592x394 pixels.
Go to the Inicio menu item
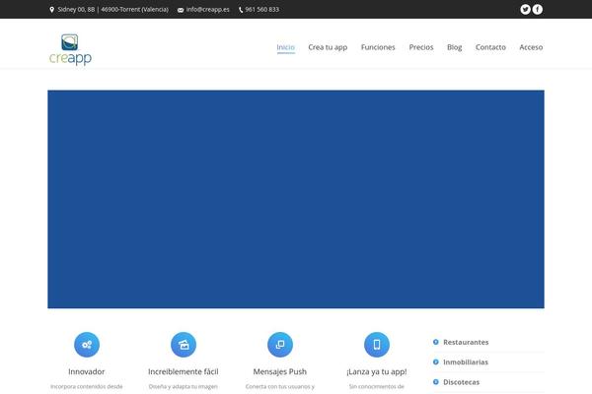pyautogui.click(x=286, y=47)
